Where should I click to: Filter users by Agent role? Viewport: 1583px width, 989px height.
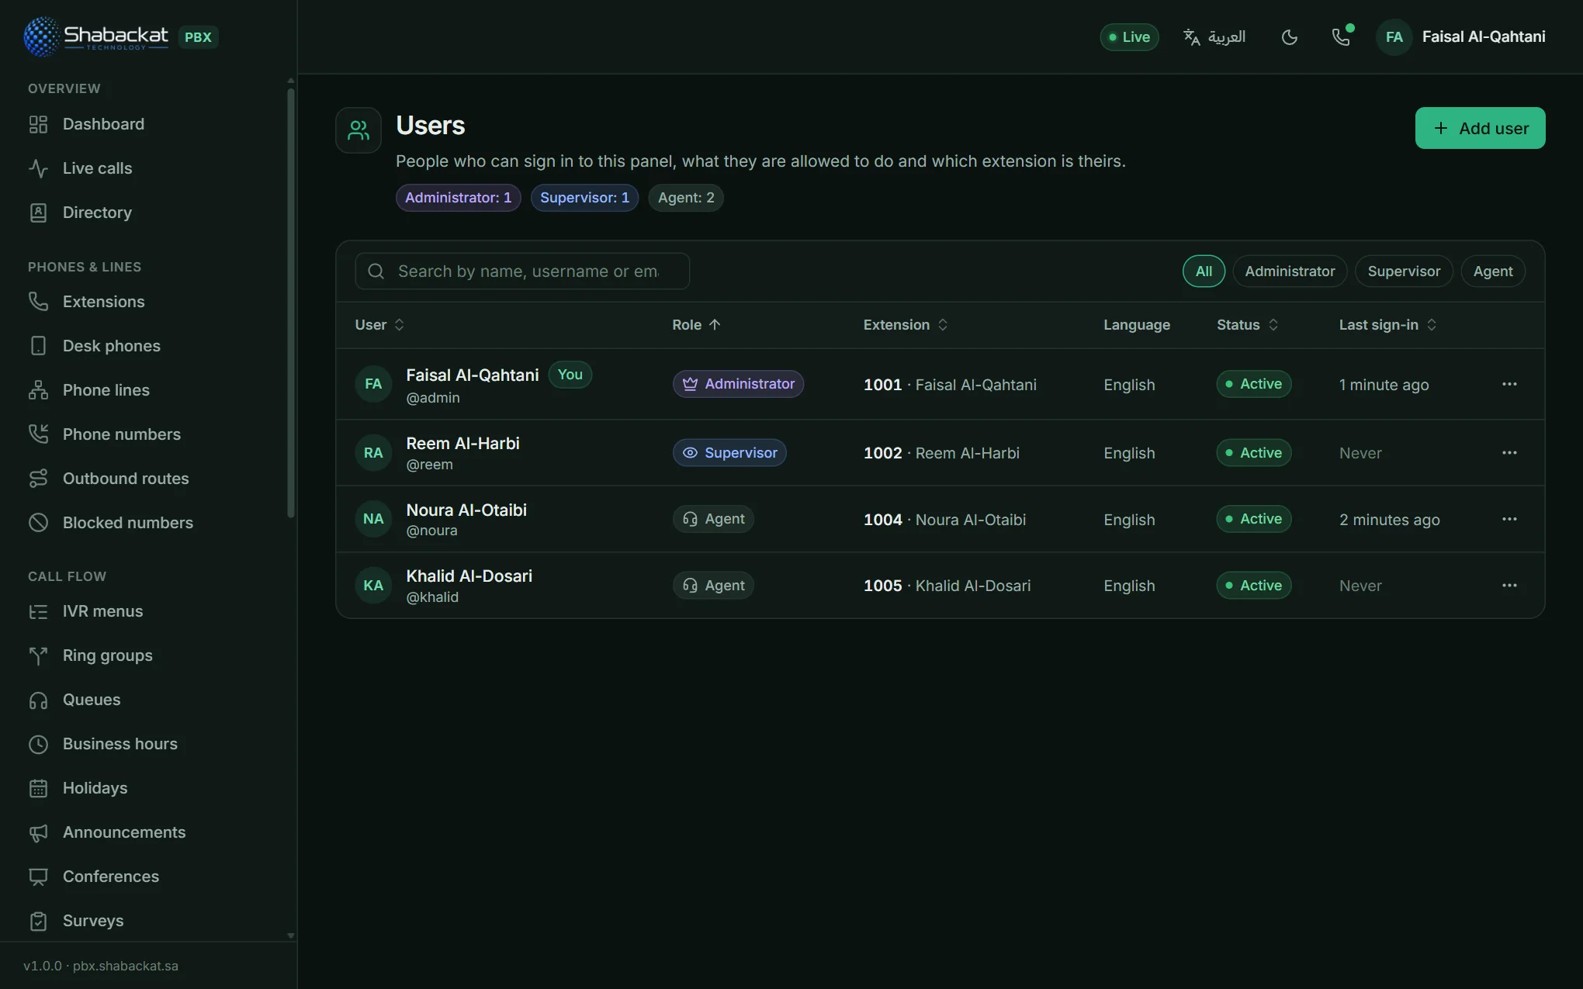tap(1493, 271)
